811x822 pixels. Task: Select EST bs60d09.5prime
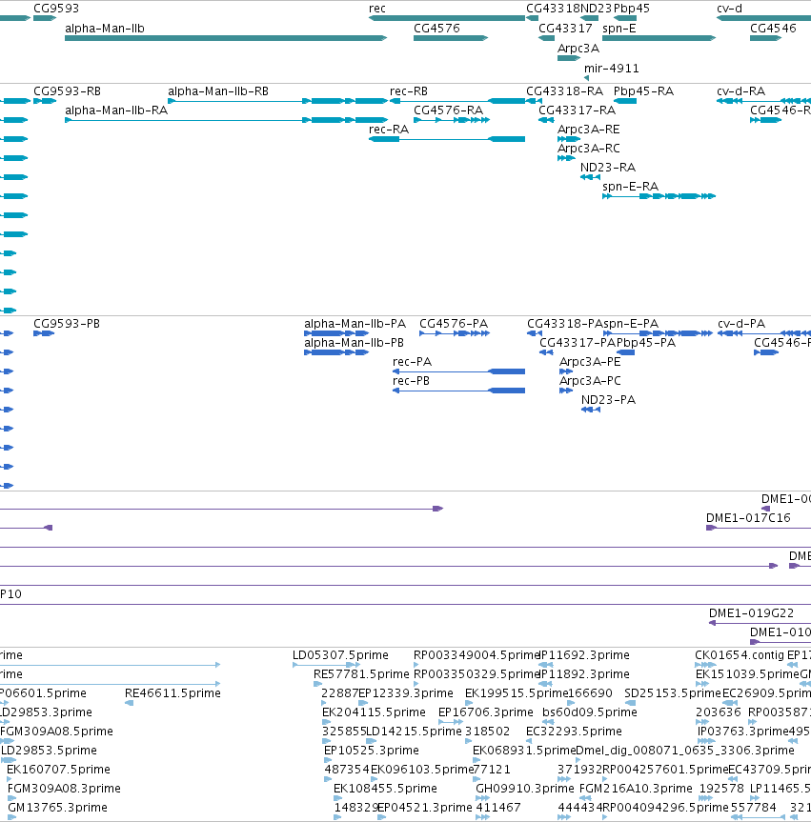coord(590,712)
